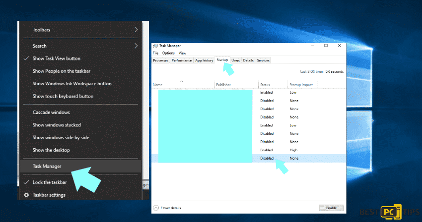This screenshot has height=222, width=422.
Task: Choose Show windows stacked
Action: 57,125
